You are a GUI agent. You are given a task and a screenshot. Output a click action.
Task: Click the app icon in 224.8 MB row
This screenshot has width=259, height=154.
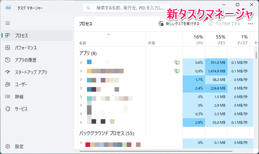tap(89, 89)
